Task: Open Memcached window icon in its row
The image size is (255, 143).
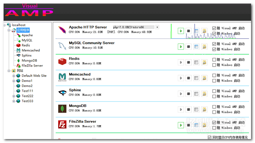Action: click(196, 78)
